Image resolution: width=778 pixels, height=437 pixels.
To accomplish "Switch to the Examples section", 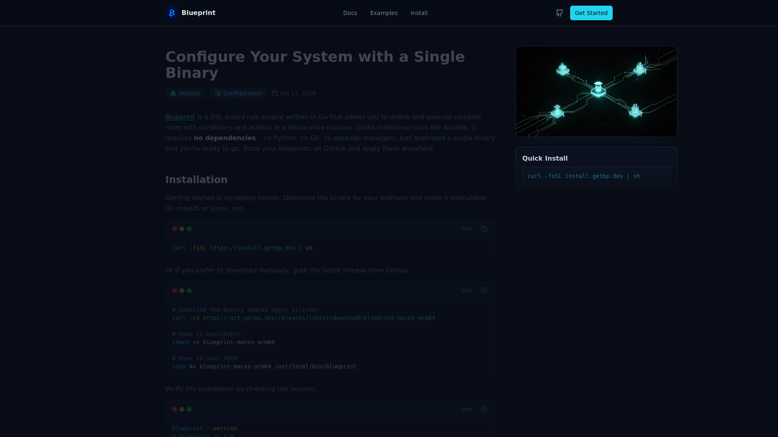I will coord(383,13).
